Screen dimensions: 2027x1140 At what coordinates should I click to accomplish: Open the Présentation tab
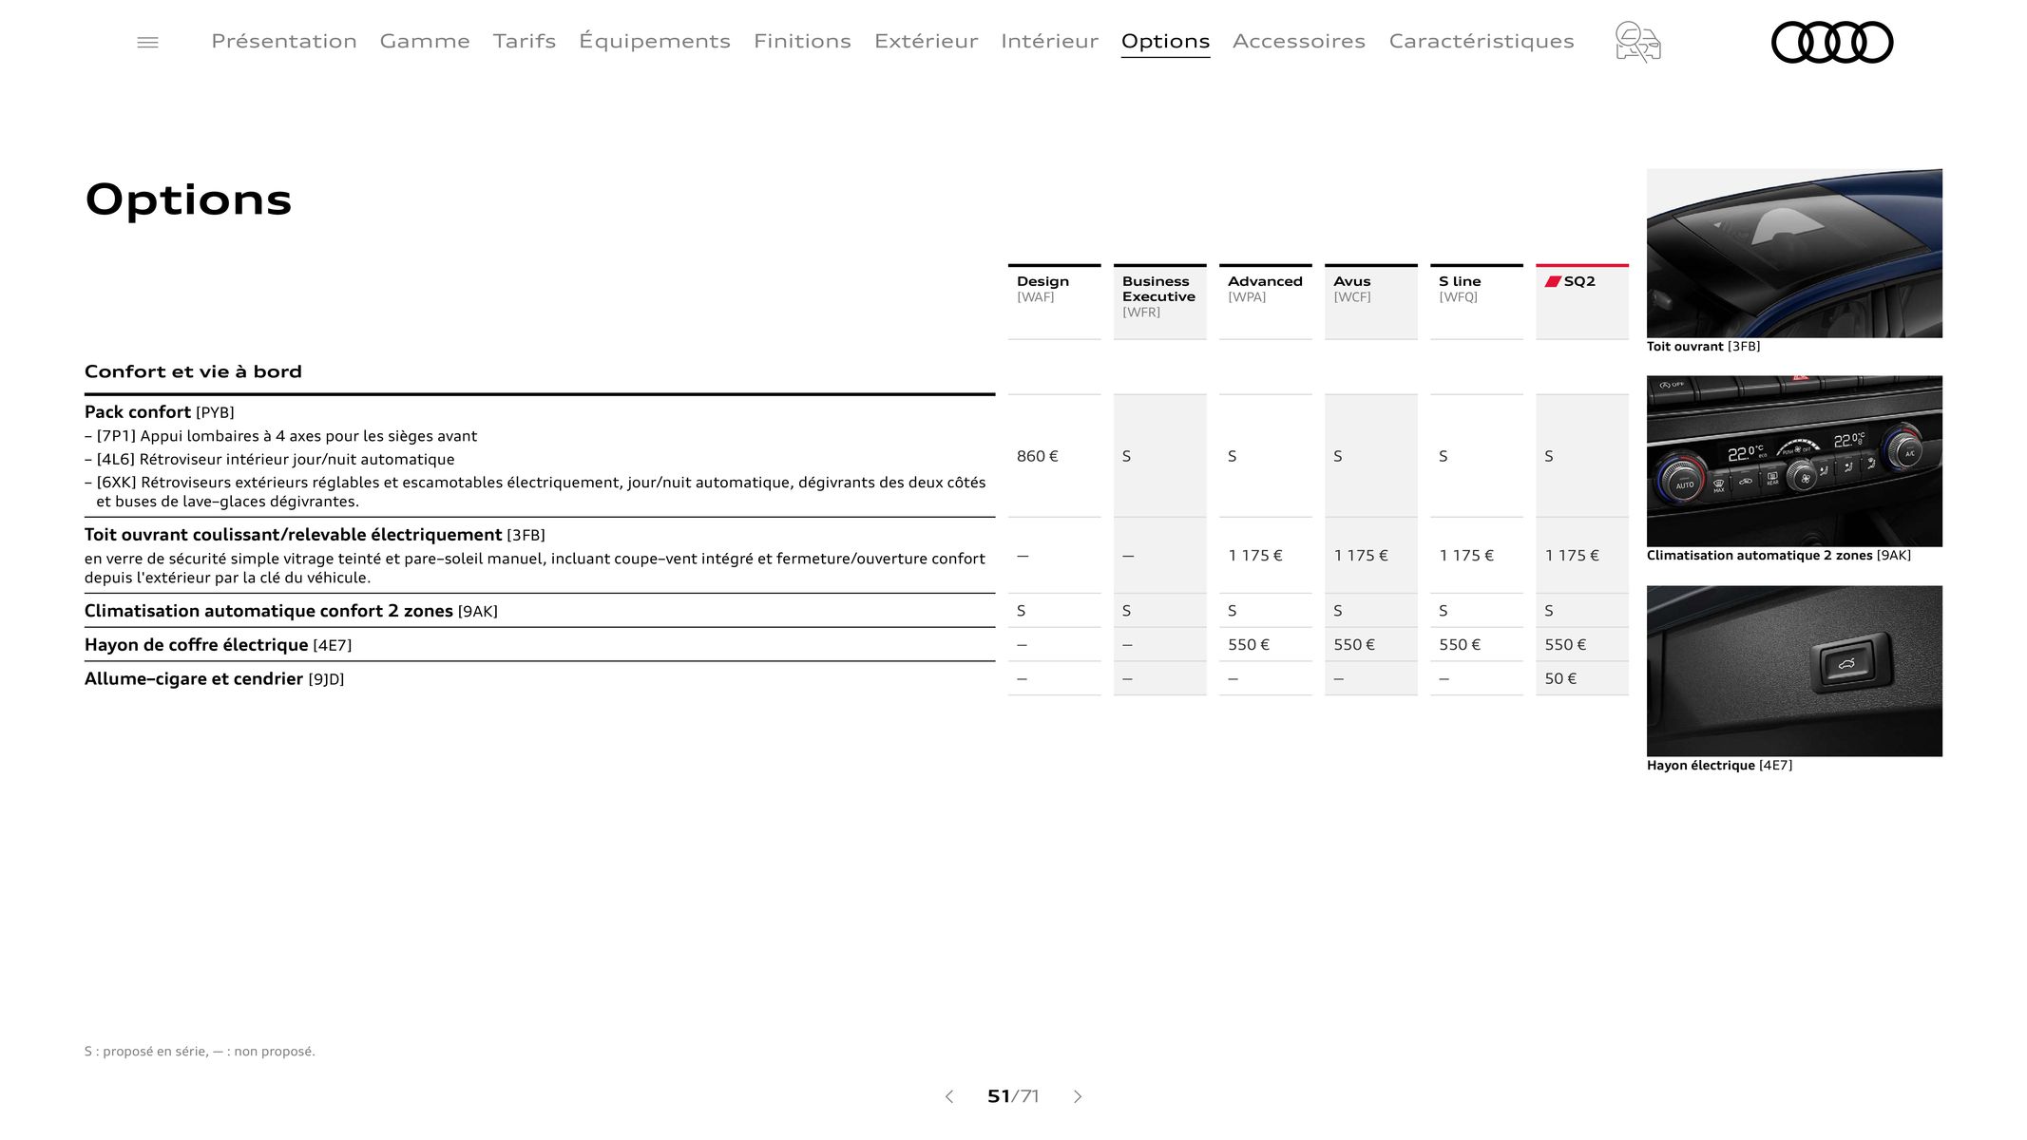284,41
